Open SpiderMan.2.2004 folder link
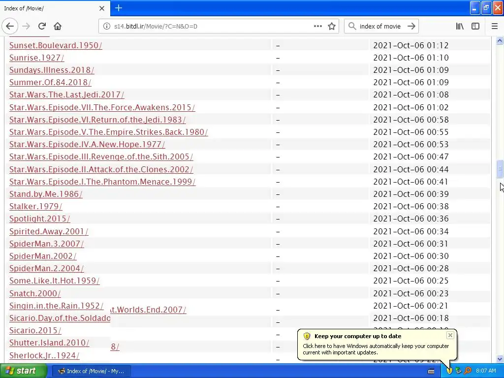 (x=47, y=268)
